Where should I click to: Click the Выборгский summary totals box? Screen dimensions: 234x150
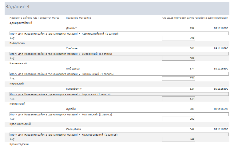click(x=119, y=54)
